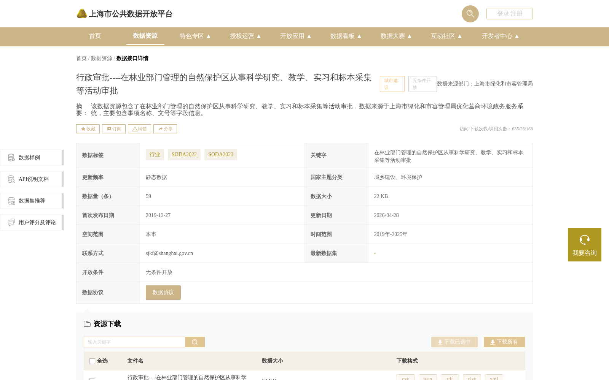Screen dimensions: 609x380
Task: Focus the 输入关键字 search field
Action: 134,342
